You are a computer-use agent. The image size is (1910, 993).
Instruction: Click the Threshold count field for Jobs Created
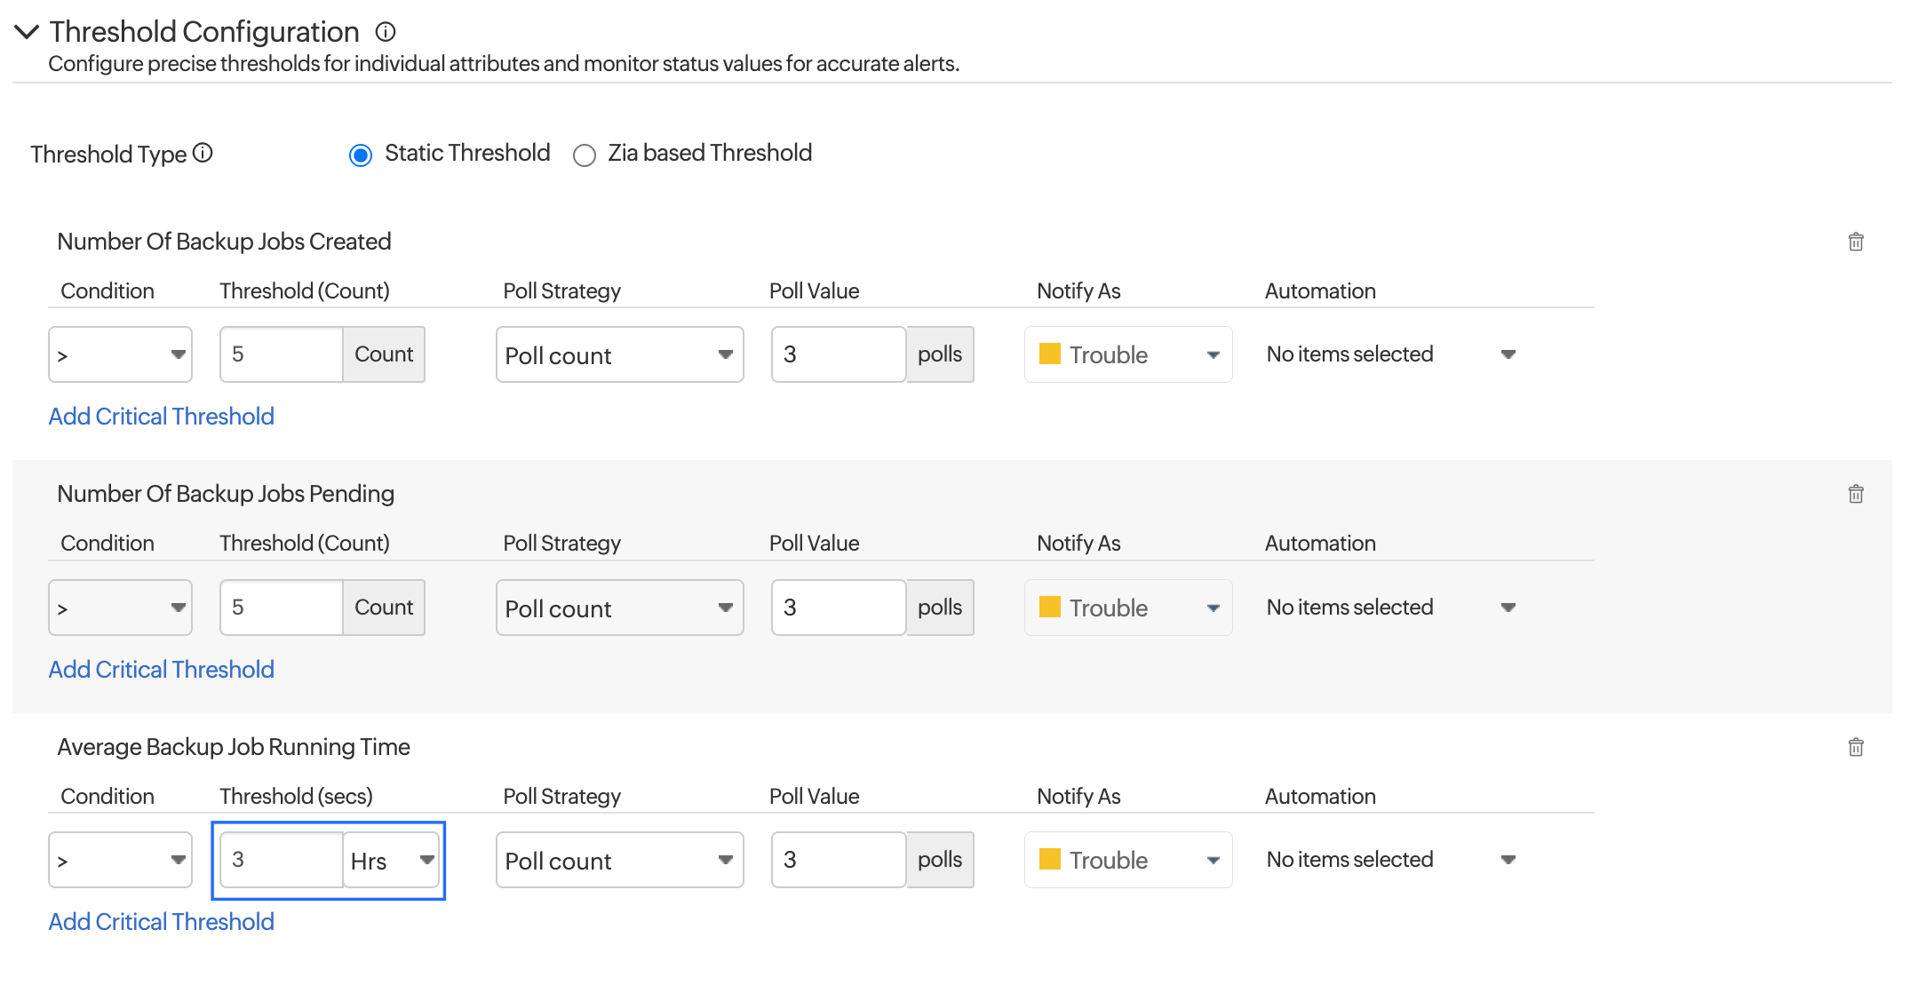click(282, 354)
